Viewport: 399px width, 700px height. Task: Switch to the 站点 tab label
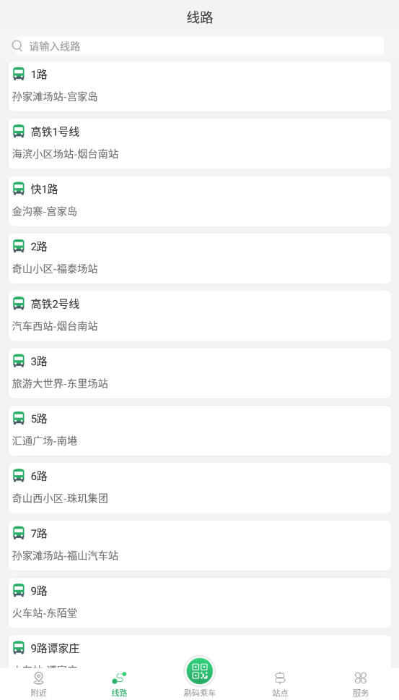[280, 693]
